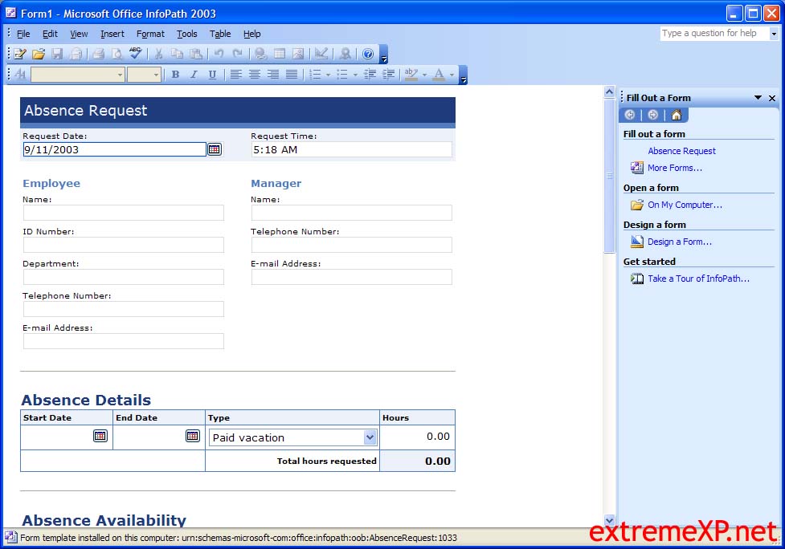Viewport: 785px width, 549px height.
Task: Click the Save diskette toolbar icon
Action: pyautogui.click(x=57, y=54)
